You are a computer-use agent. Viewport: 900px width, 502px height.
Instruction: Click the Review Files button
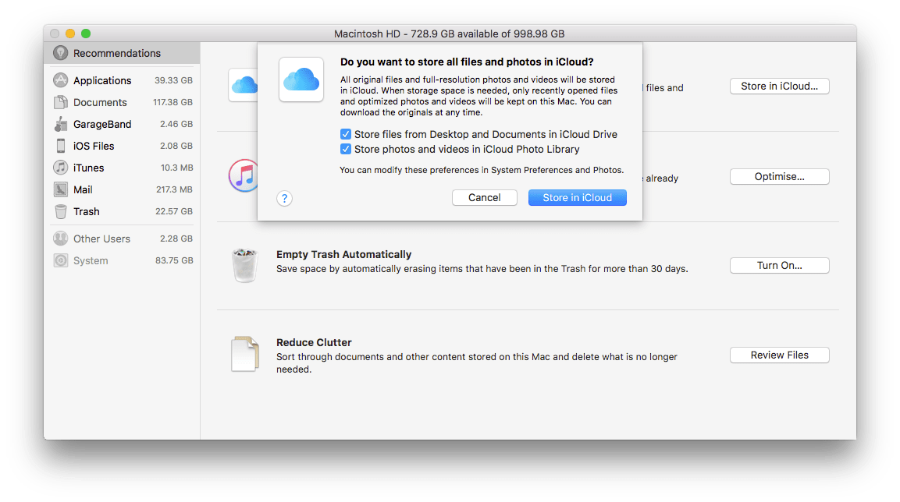point(780,355)
